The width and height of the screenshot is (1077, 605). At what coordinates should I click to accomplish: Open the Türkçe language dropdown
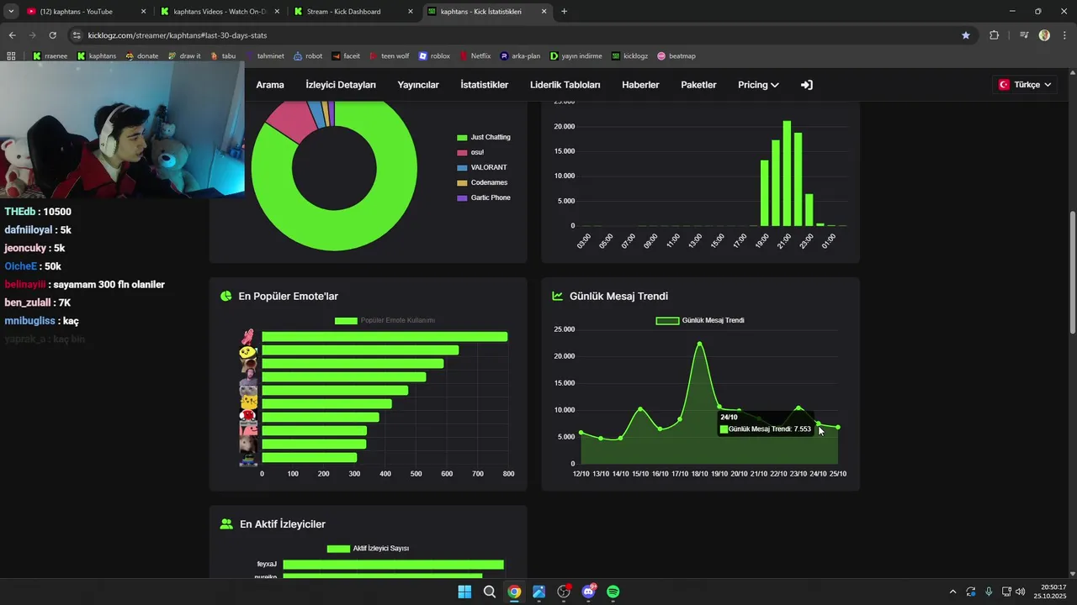1025,85
